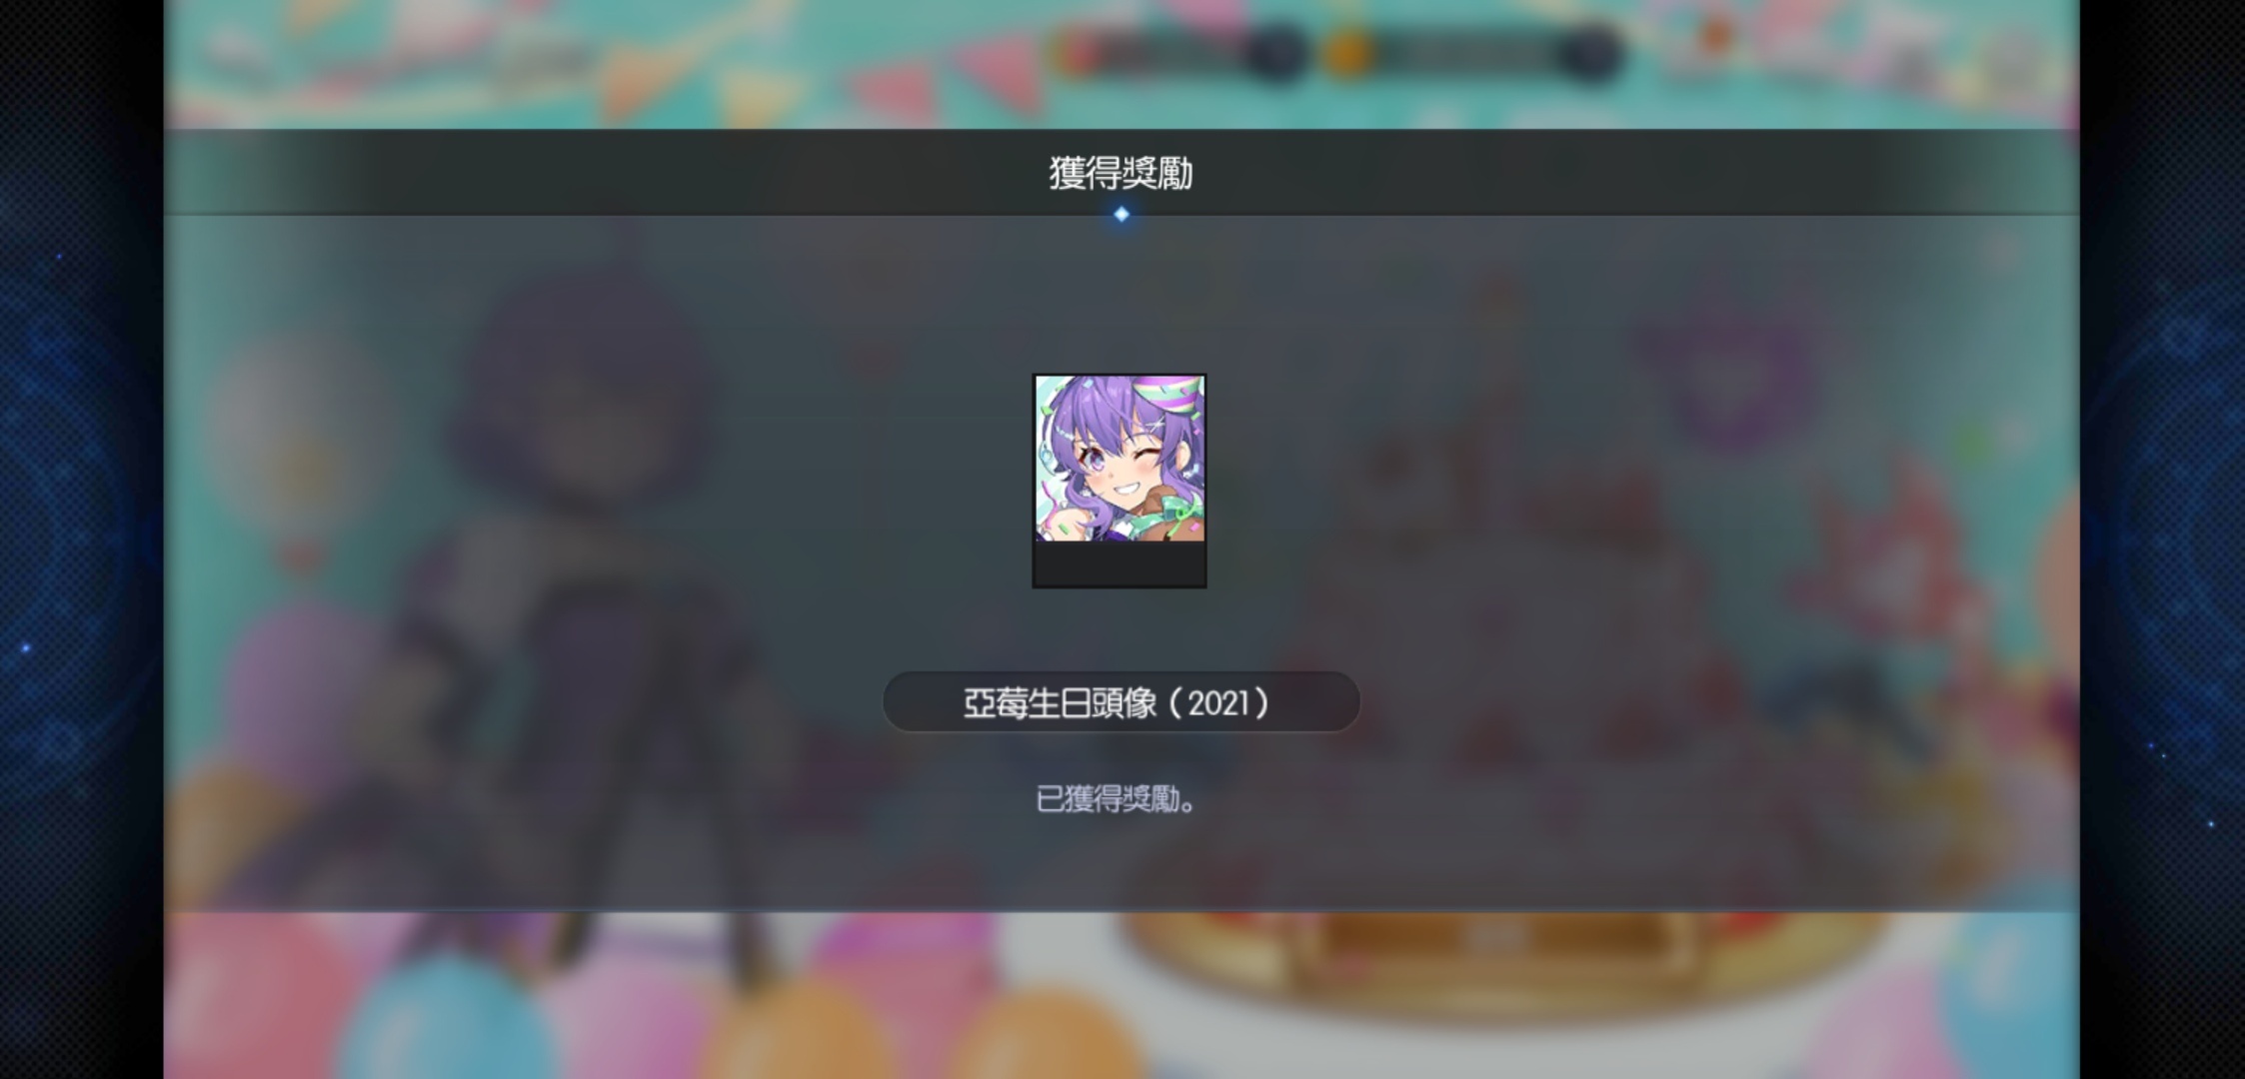Click the 亞莓生日頭像（2021）item name pill
The width and height of the screenshot is (2245, 1079).
pyautogui.click(x=1121, y=702)
